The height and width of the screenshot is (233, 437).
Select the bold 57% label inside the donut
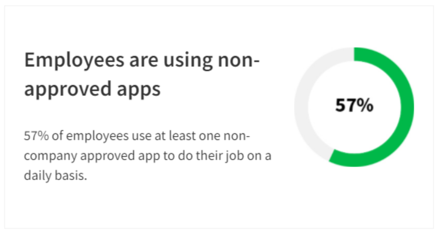pyautogui.click(x=354, y=106)
